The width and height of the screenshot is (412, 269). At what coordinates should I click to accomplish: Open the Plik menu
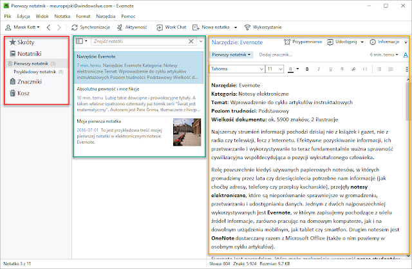[x=8, y=16]
